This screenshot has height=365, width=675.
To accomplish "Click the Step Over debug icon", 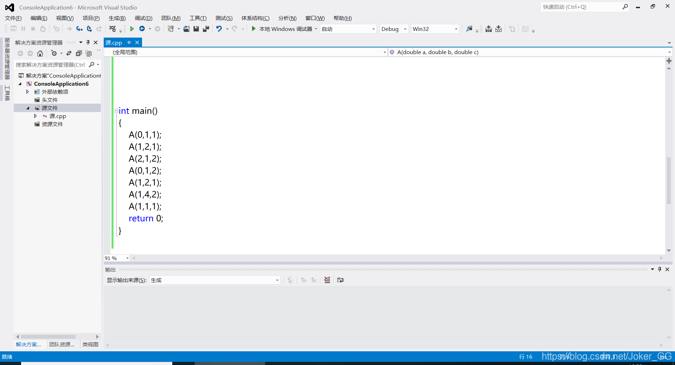I will pos(89,29).
